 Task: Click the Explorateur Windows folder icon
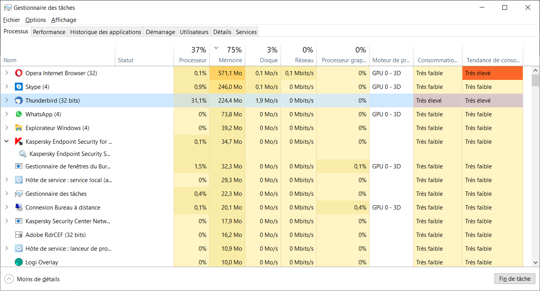point(19,128)
